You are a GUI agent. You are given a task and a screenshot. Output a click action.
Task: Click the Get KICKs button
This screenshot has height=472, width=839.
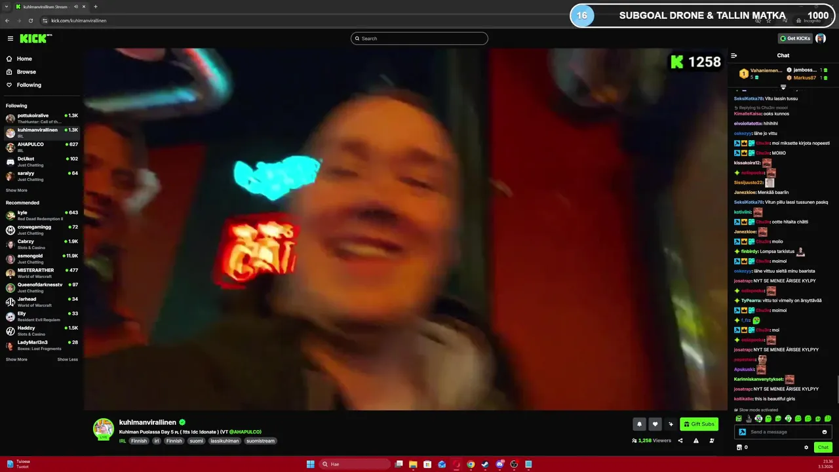pyautogui.click(x=795, y=39)
